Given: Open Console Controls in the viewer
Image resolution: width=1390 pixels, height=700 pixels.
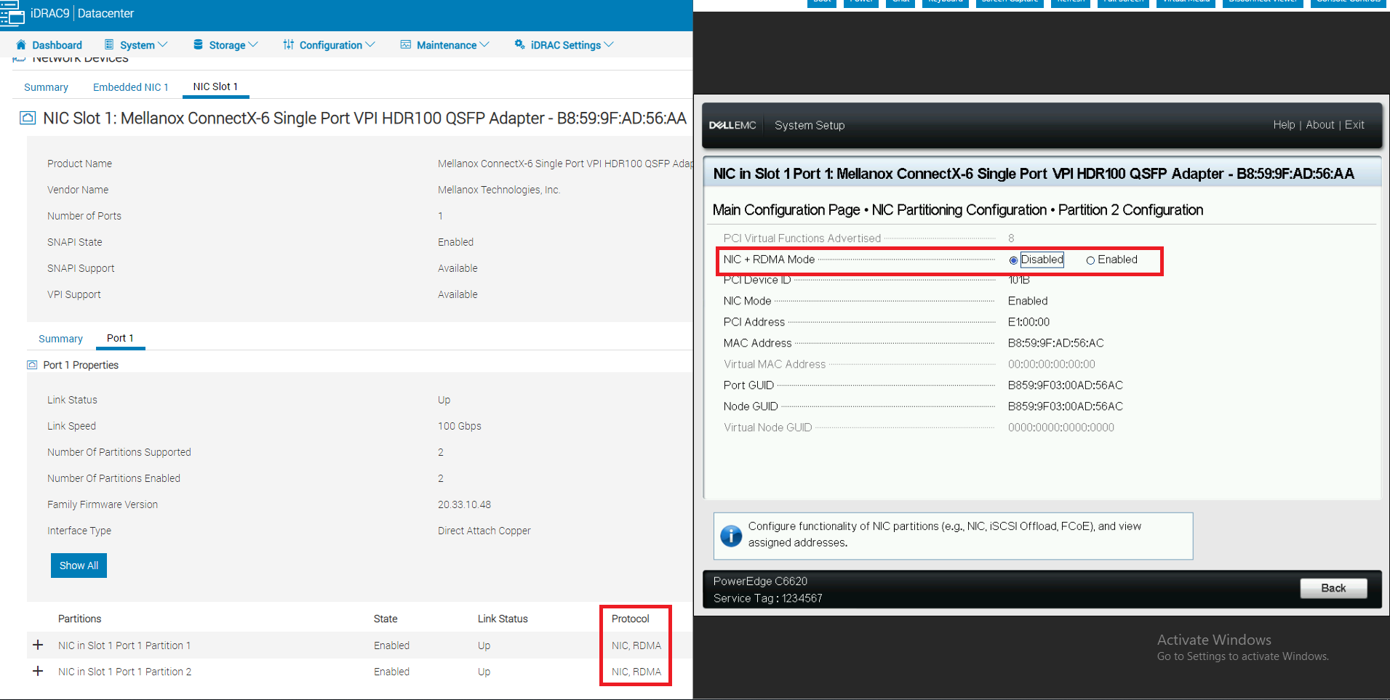Looking at the screenshot, I should coord(1347,3).
